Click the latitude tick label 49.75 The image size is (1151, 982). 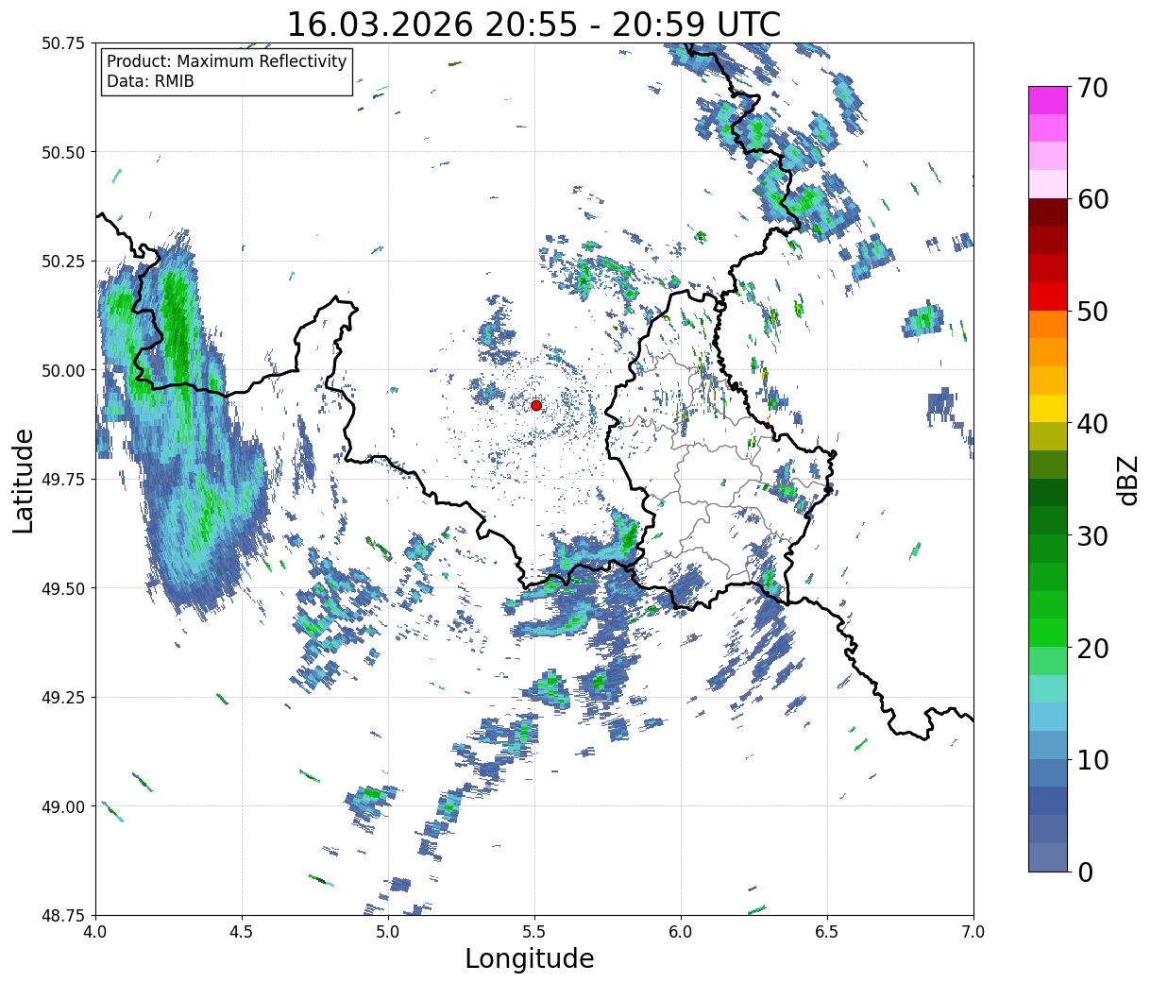pos(63,480)
